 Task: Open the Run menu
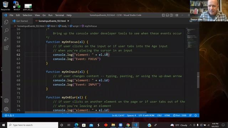(x=50, y=15)
